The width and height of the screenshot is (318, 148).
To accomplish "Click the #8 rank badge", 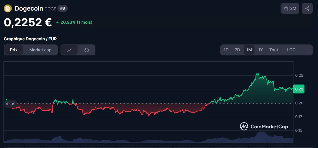I will click(63, 8).
